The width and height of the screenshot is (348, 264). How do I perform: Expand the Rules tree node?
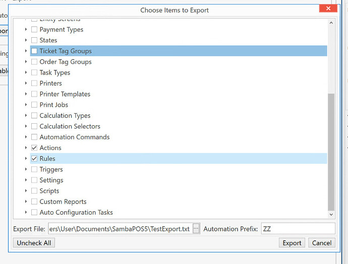coord(26,158)
